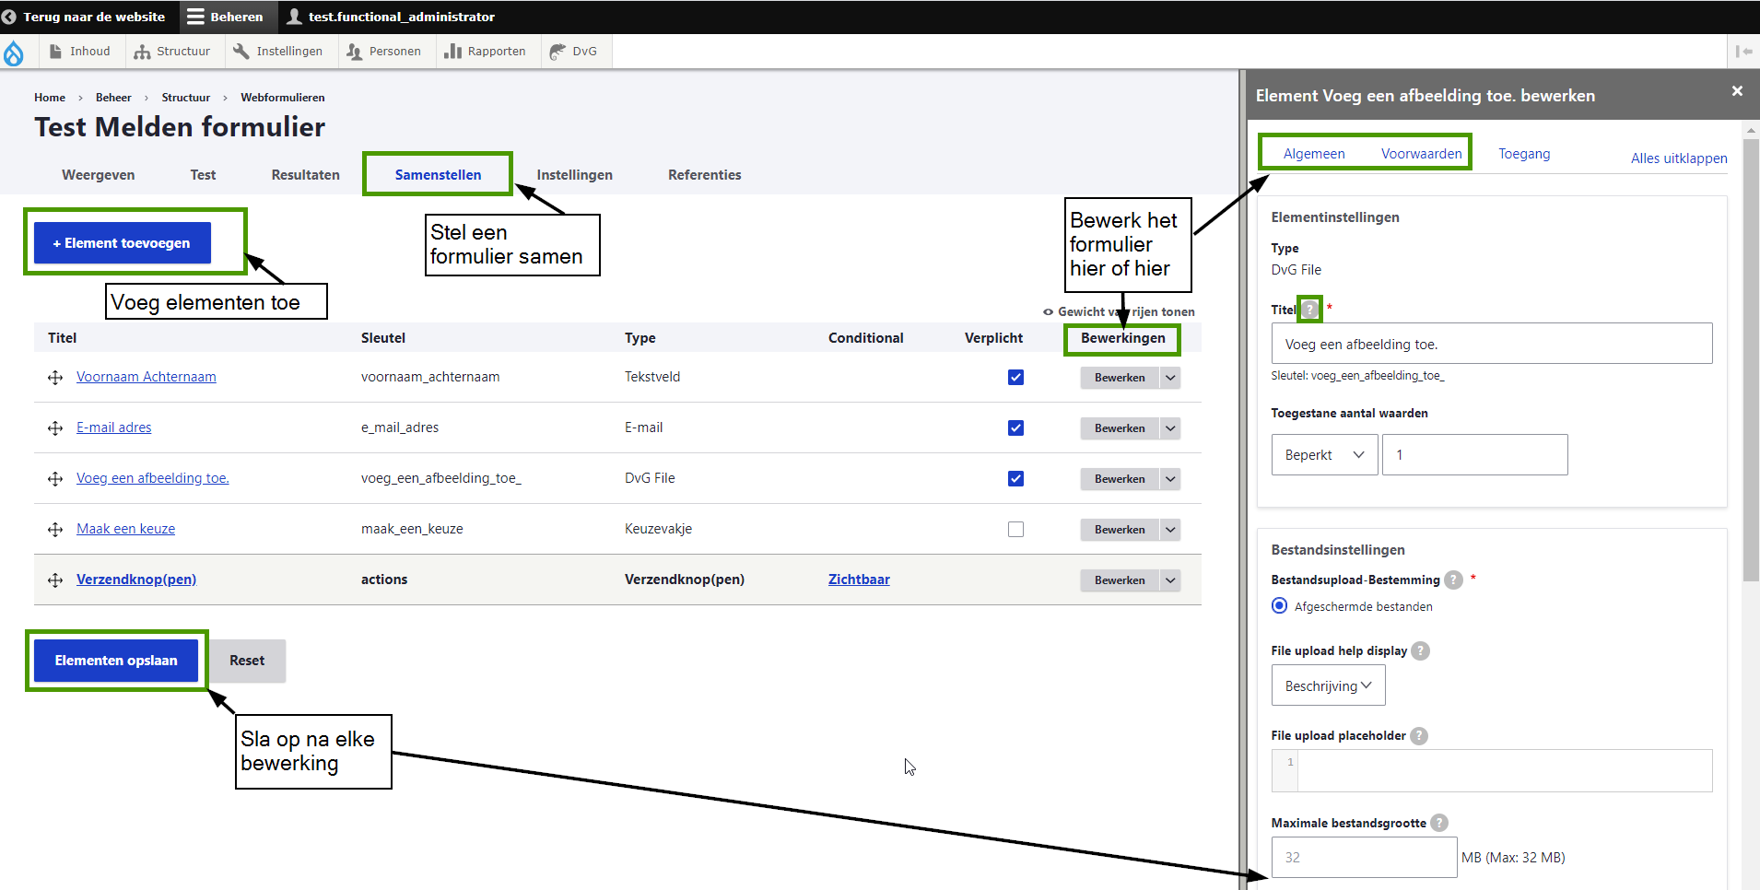1760x890 pixels.
Task: Click the Titel input field
Action: (x=1491, y=345)
